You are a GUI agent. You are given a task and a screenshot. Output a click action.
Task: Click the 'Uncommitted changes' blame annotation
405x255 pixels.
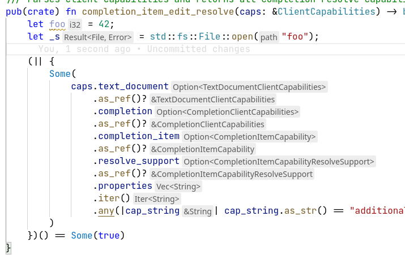[x=198, y=49]
